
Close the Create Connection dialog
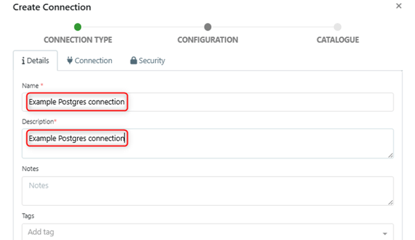point(399,6)
